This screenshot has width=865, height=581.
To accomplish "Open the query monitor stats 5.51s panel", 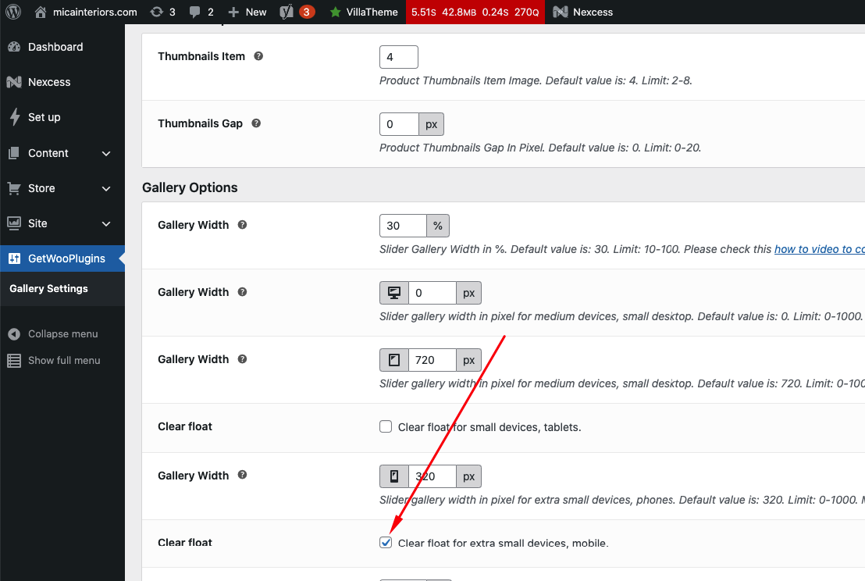I will [475, 12].
